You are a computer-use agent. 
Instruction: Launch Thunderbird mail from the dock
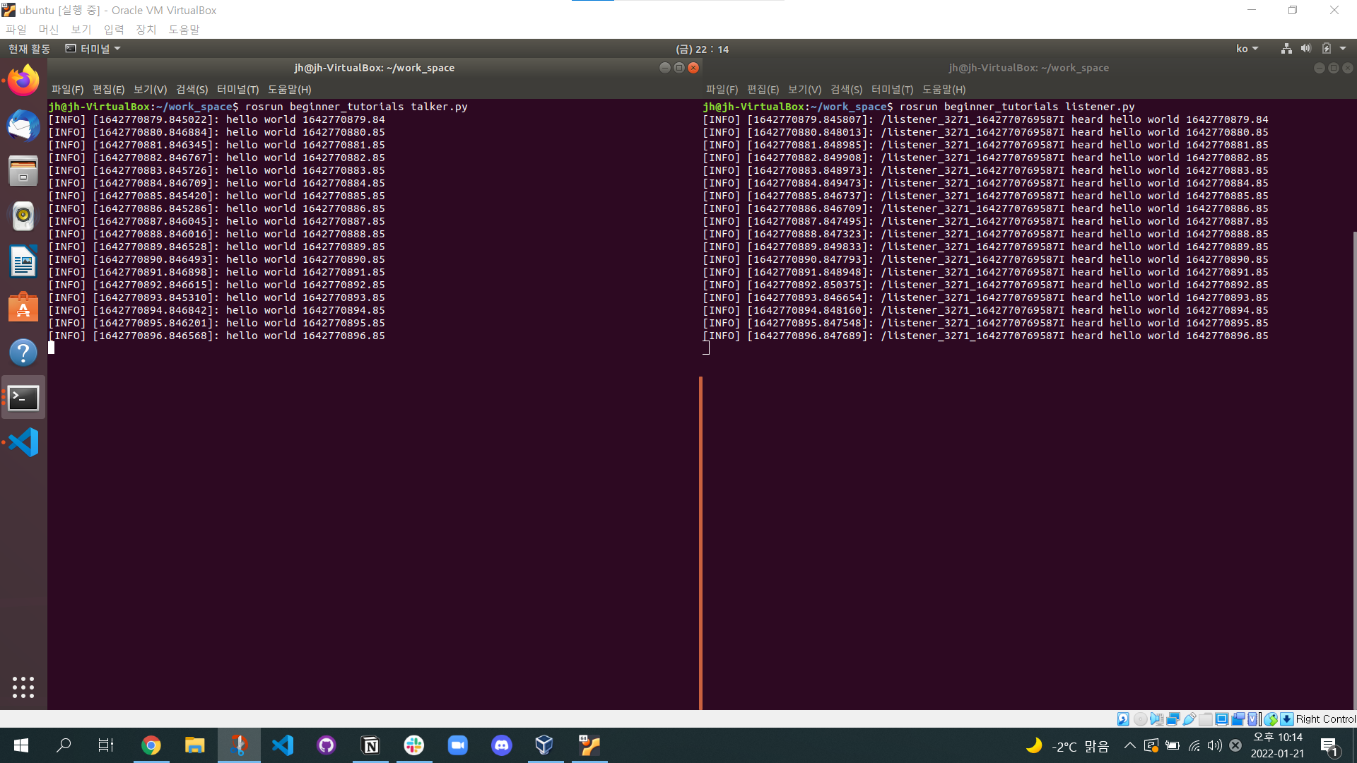(x=23, y=126)
